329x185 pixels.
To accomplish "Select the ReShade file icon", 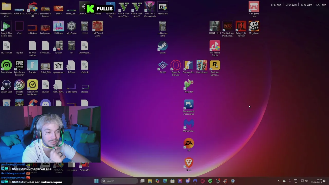I will [x=71, y=67].
